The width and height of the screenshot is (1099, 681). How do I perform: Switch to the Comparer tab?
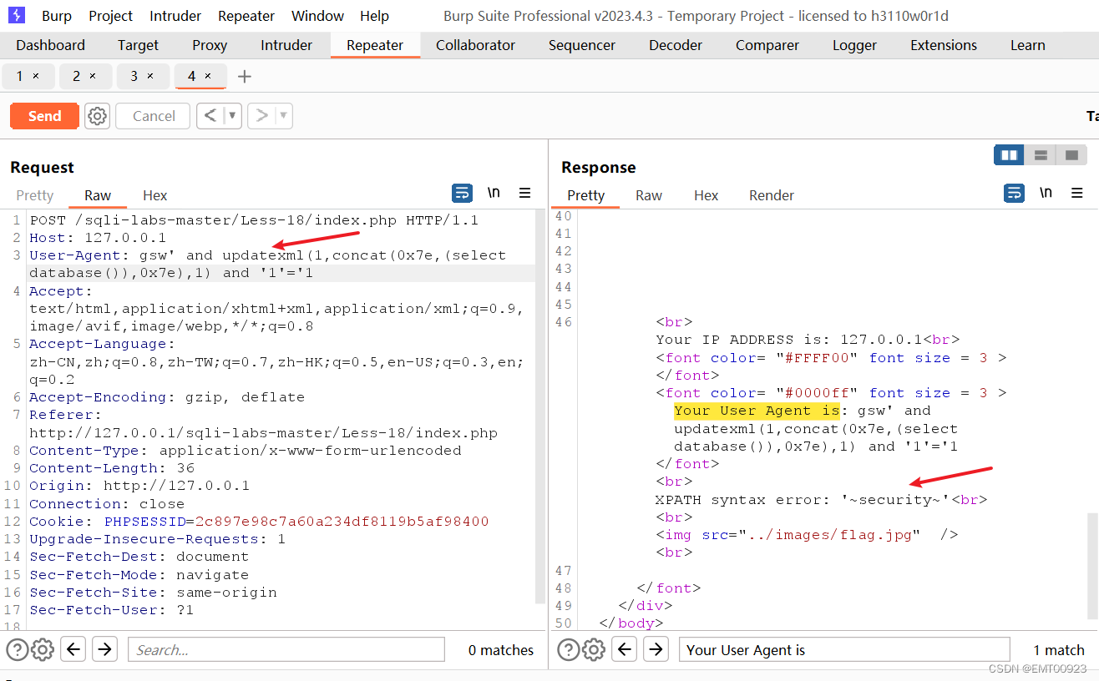pos(767,45)
